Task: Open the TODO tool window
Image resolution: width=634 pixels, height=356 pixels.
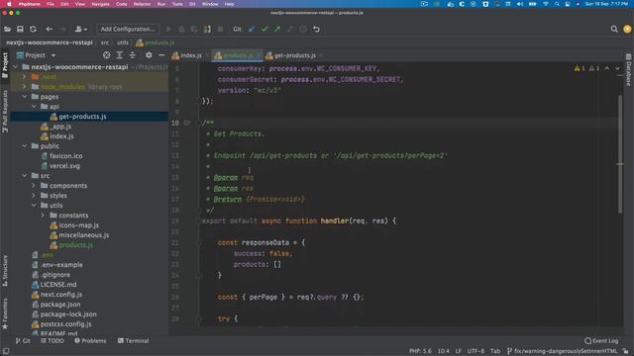Action: click(53, 341)
